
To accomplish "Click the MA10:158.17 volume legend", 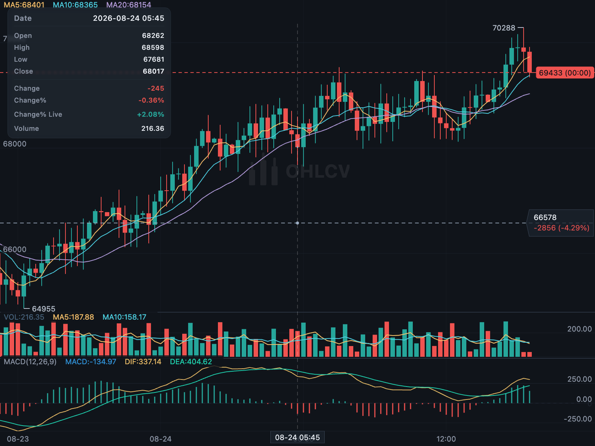I will 124,317.
